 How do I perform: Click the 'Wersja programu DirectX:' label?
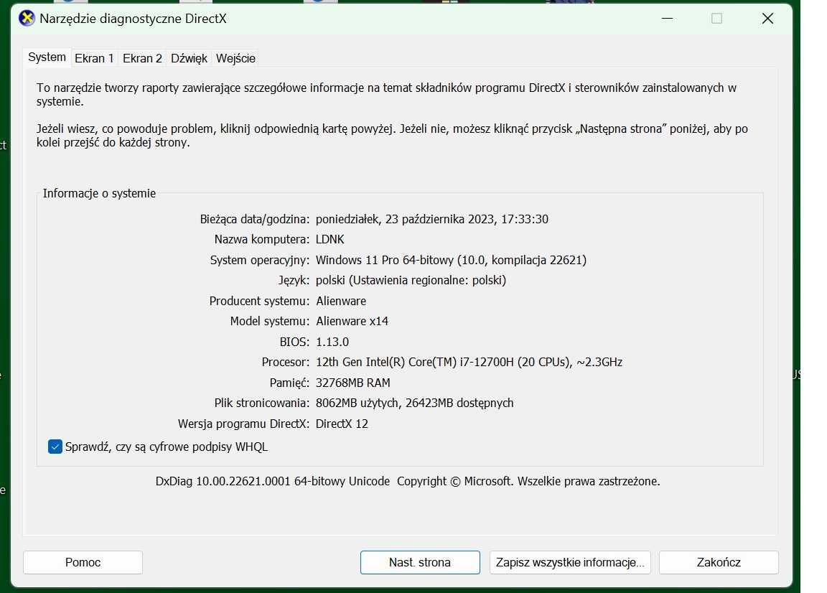click(x=243, y=424)
